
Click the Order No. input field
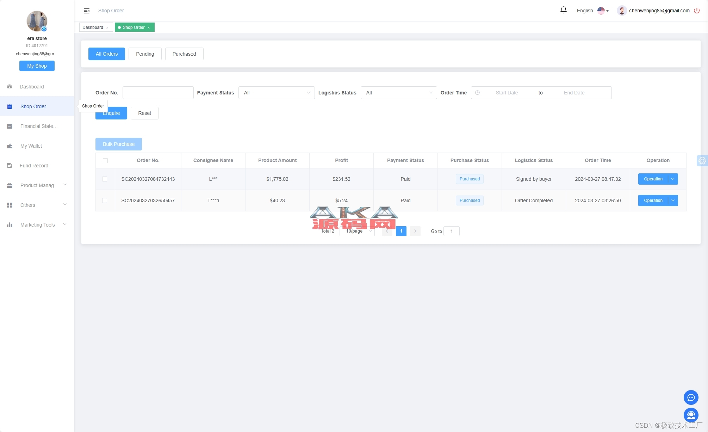158,93
